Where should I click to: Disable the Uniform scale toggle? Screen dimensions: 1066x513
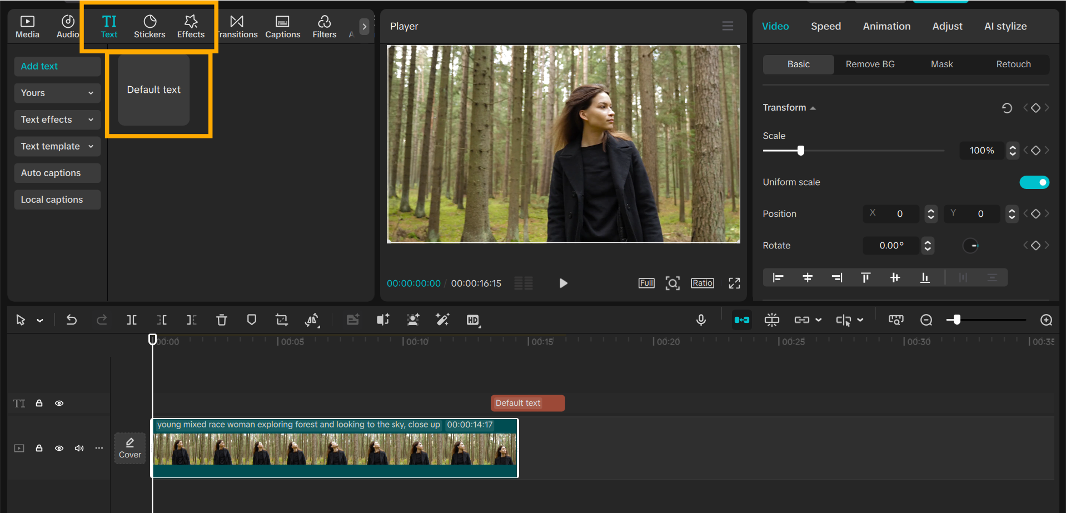1034,182
